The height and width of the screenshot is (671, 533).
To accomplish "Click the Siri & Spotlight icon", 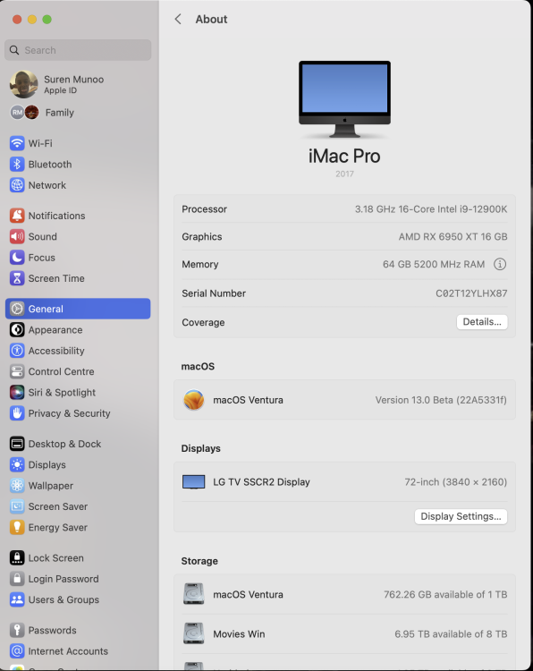I will [x=17, y=392].
